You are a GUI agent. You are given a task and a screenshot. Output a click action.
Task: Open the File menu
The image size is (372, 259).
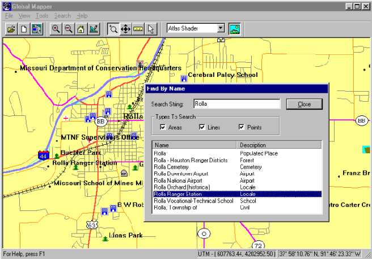coord(9,16)
